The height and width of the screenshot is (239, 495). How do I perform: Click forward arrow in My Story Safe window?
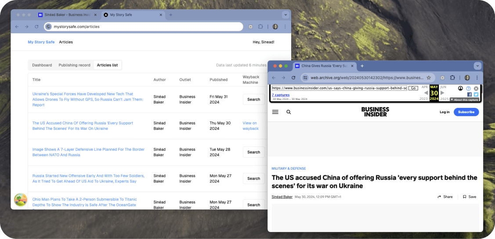pos(26,27)
